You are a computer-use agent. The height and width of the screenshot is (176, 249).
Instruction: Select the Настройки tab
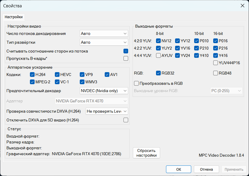click(x=14, y=17)
